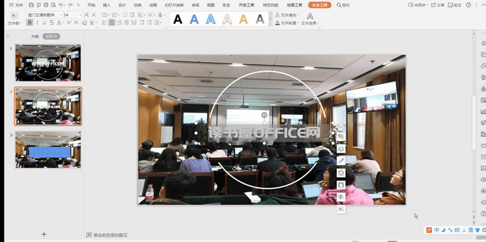
Task: Click the decrease font size icon
Action: tap(93, 15)
